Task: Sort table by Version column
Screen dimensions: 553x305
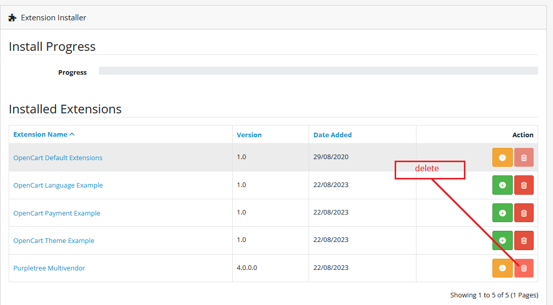Action: pos(249,135)
